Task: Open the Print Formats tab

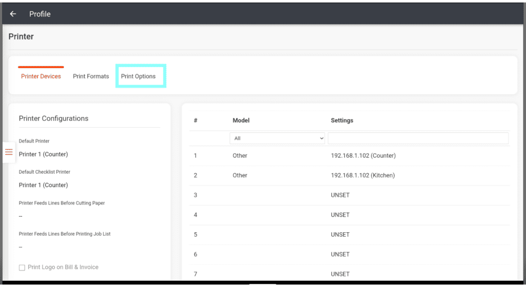Action: point(91,76)
